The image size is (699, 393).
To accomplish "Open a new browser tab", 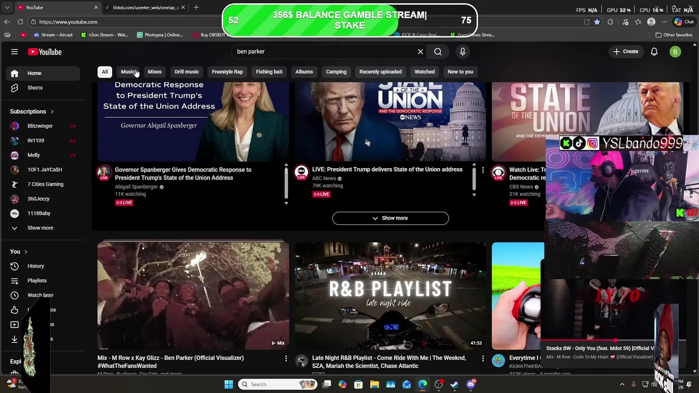I will pyautogui.click(x=196, y=7).
